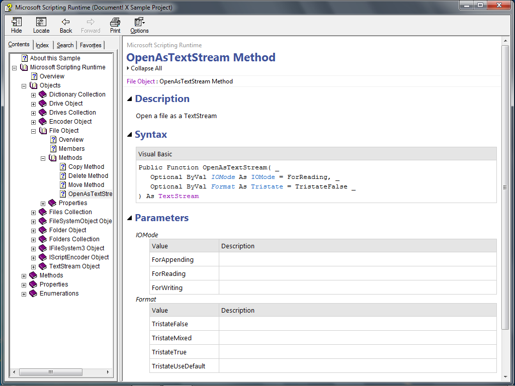Select the OpenAsTextStream tree item

tap(91, 194)
